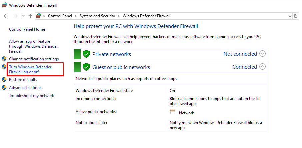
Task: Open Control Panel Home link
Action: [x=27, y=29]
